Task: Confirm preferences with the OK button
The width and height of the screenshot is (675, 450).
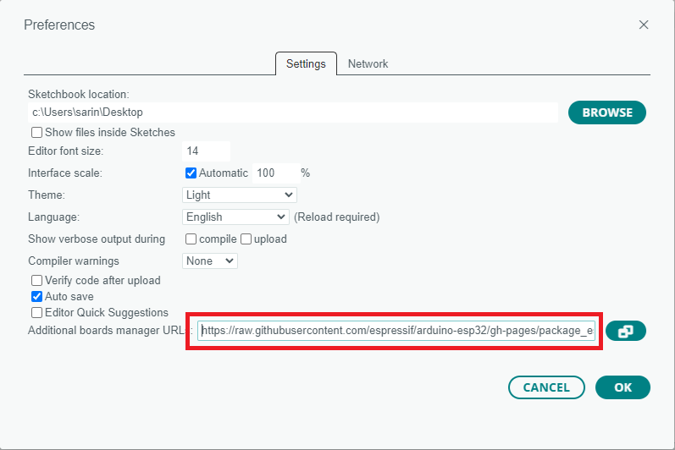Action: pyautogui.click(x=622, y=387)
